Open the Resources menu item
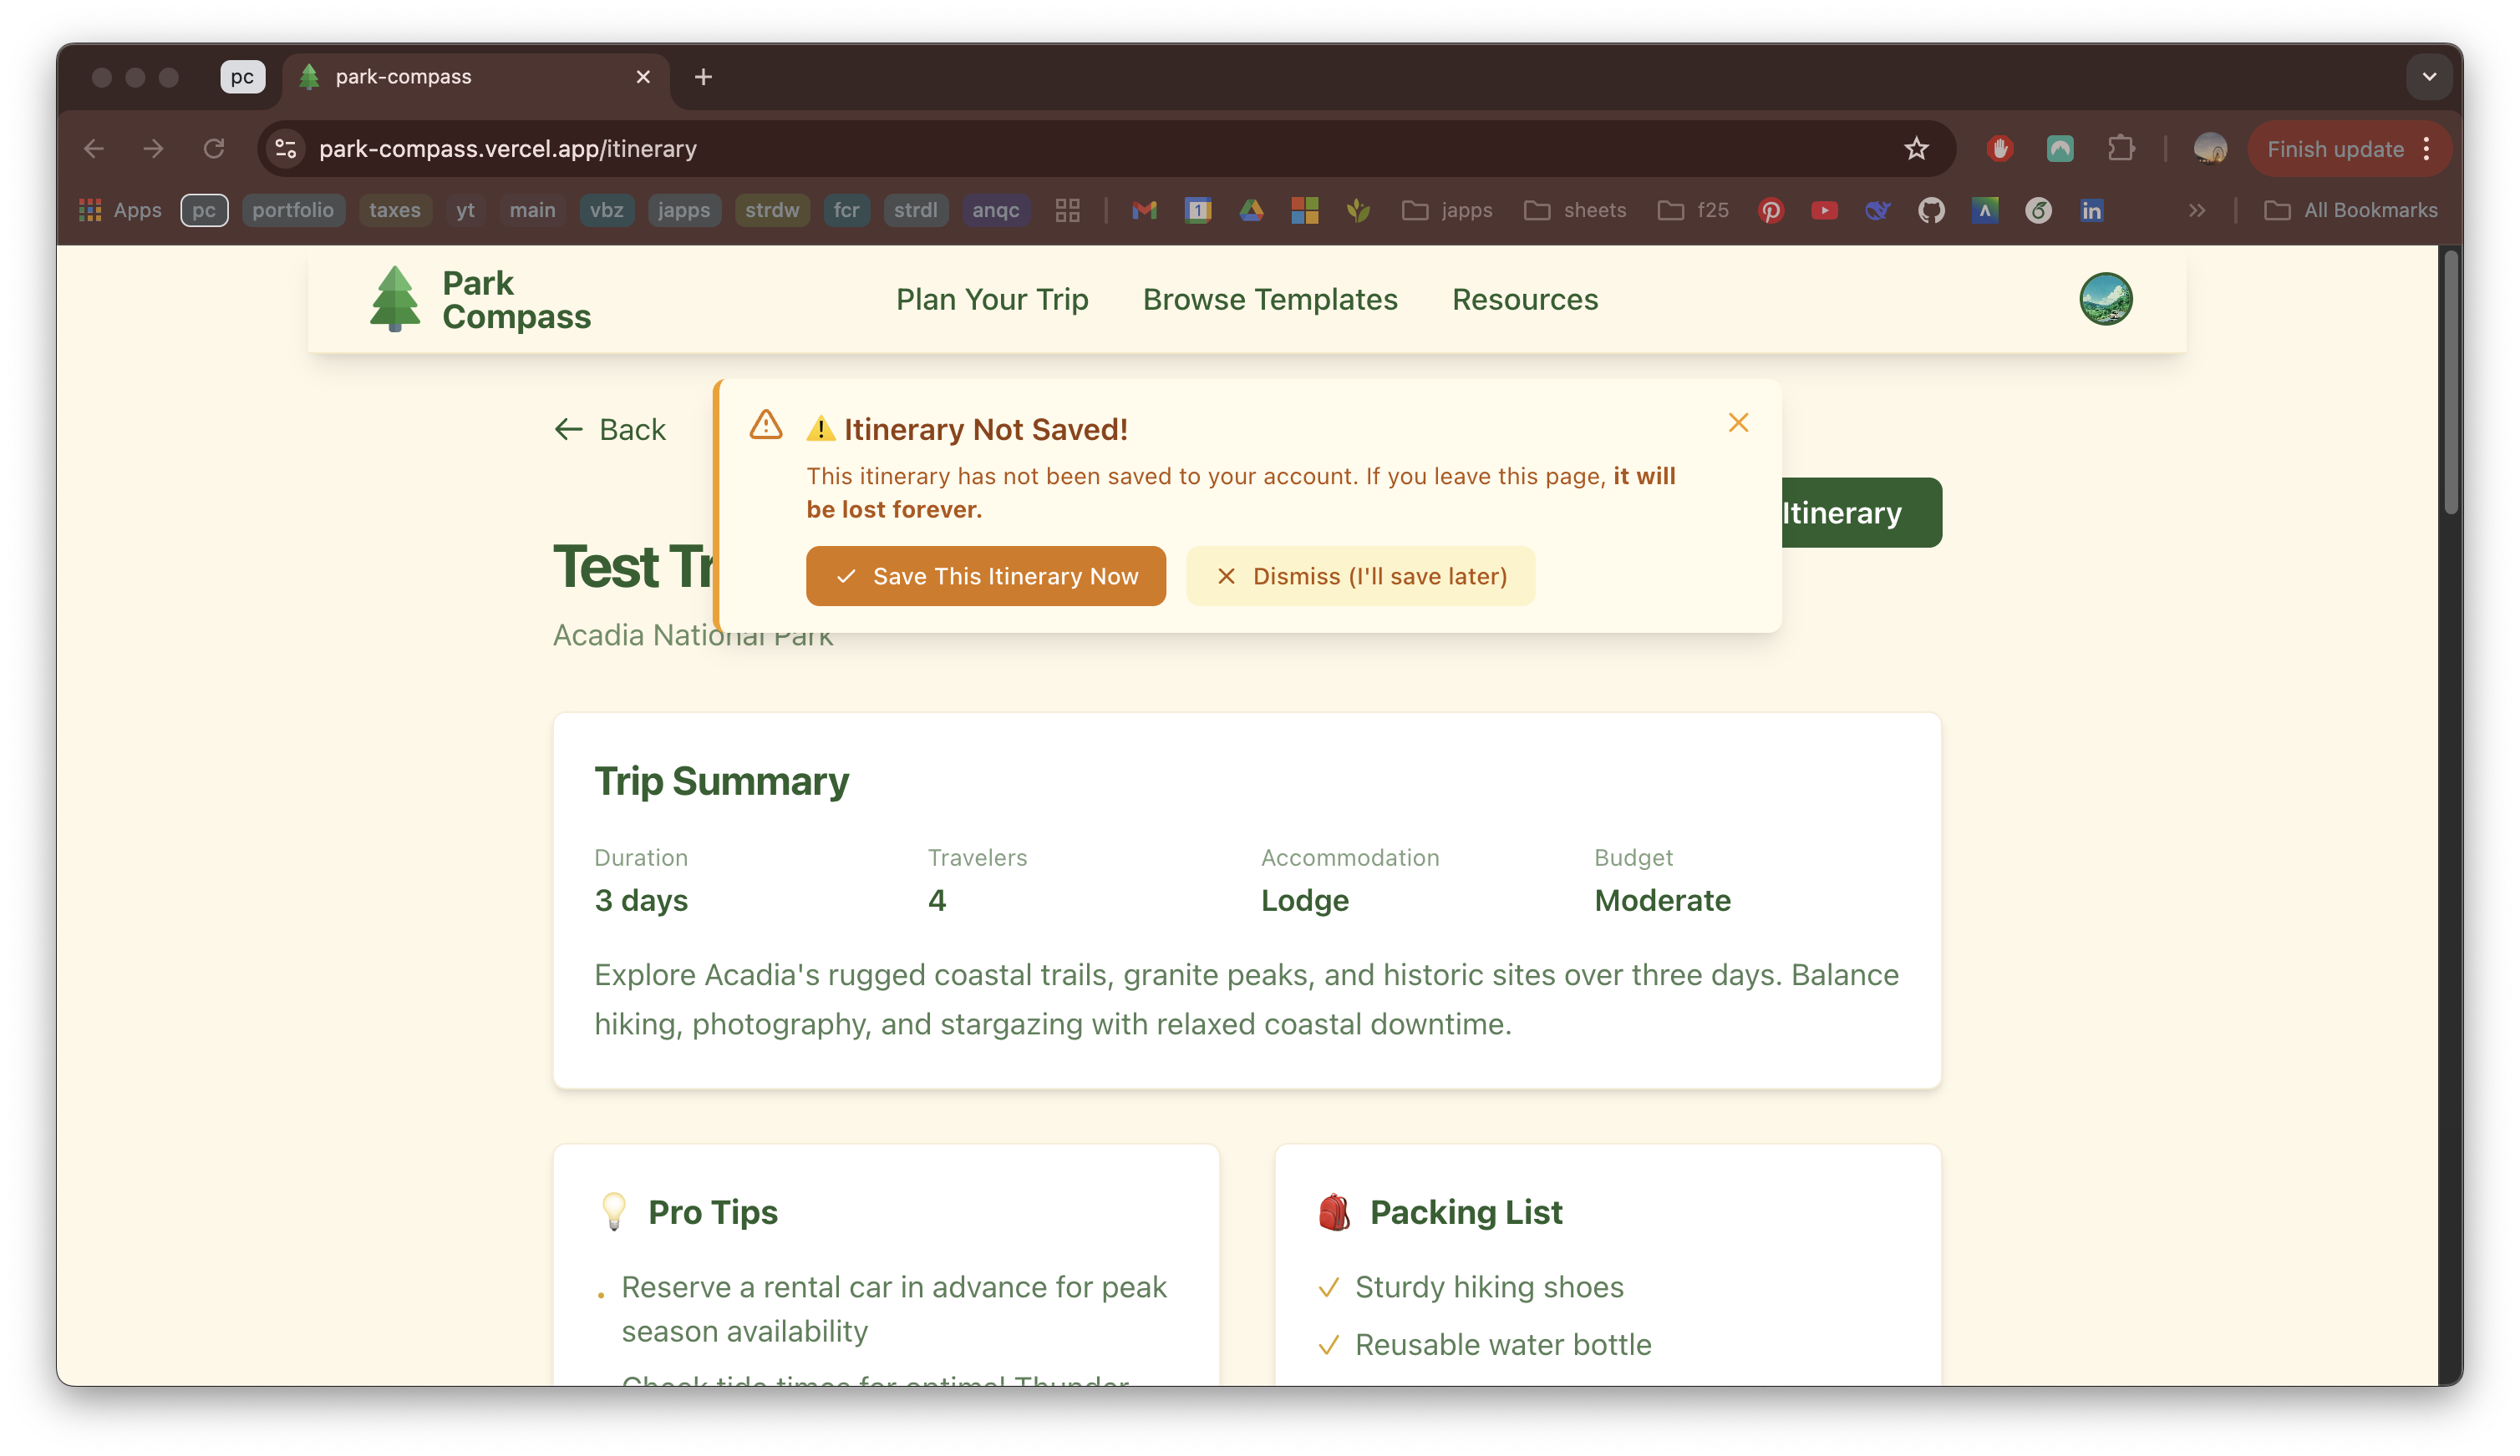2520x1456 pixels. tap(1525, 300)
